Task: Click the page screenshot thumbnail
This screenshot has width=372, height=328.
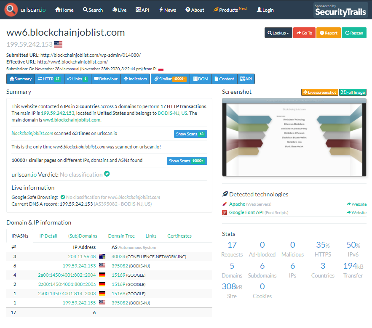Action: [294, 137]
